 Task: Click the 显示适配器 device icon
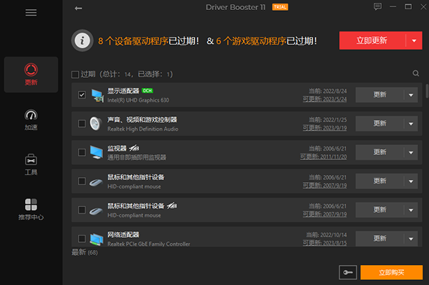click(x=97, y=96)
